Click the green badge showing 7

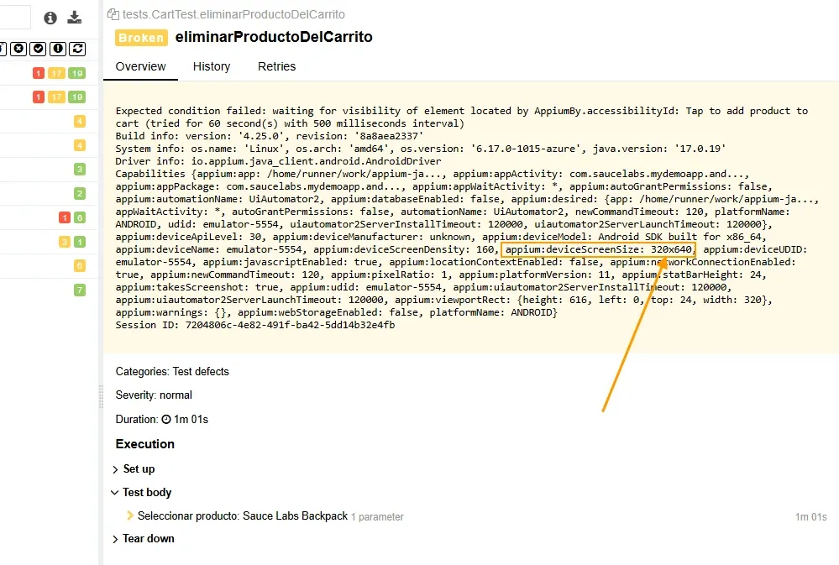click(80, 290)
